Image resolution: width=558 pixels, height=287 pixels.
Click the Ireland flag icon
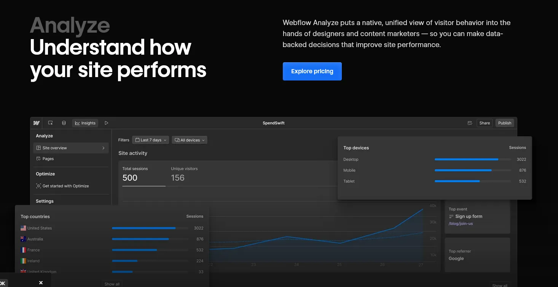click(x=23, y=261)
